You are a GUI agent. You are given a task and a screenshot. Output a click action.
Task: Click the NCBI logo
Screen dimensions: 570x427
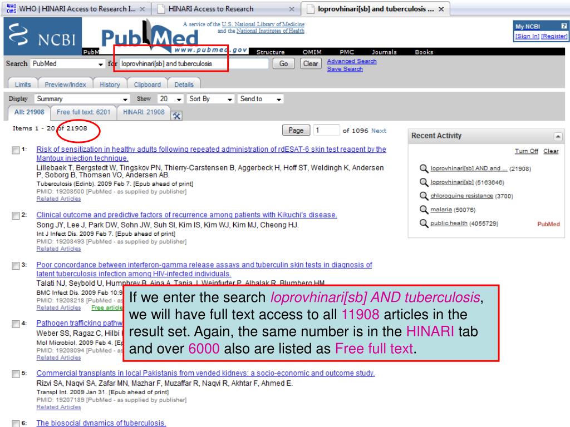[x=42, y=36]
